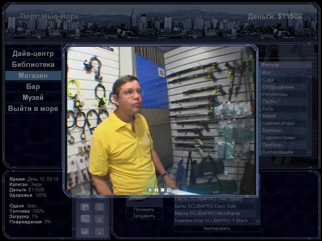Filter the shop by Буксировщики
This screenshot has height=241, width=322.
click(x=284, y=152)
